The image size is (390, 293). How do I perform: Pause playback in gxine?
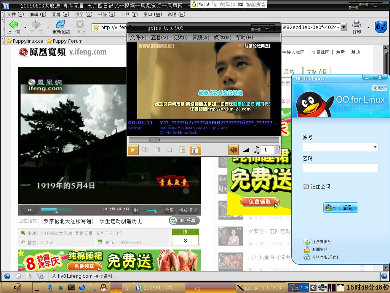(x=158, y=150)
